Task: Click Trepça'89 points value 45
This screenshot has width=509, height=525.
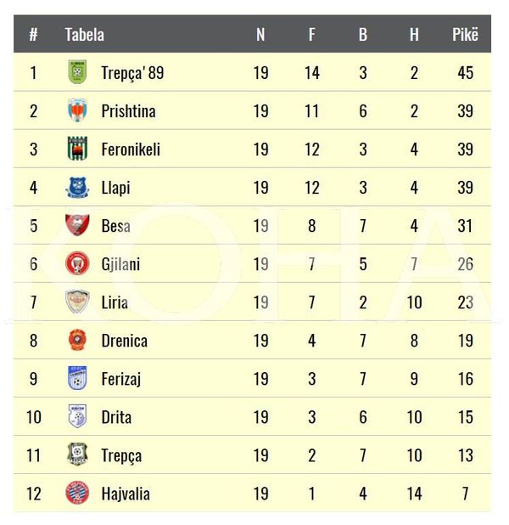Action: tap(465, 73)
